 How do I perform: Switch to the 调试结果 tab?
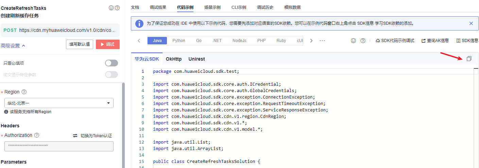pos(158,7)
